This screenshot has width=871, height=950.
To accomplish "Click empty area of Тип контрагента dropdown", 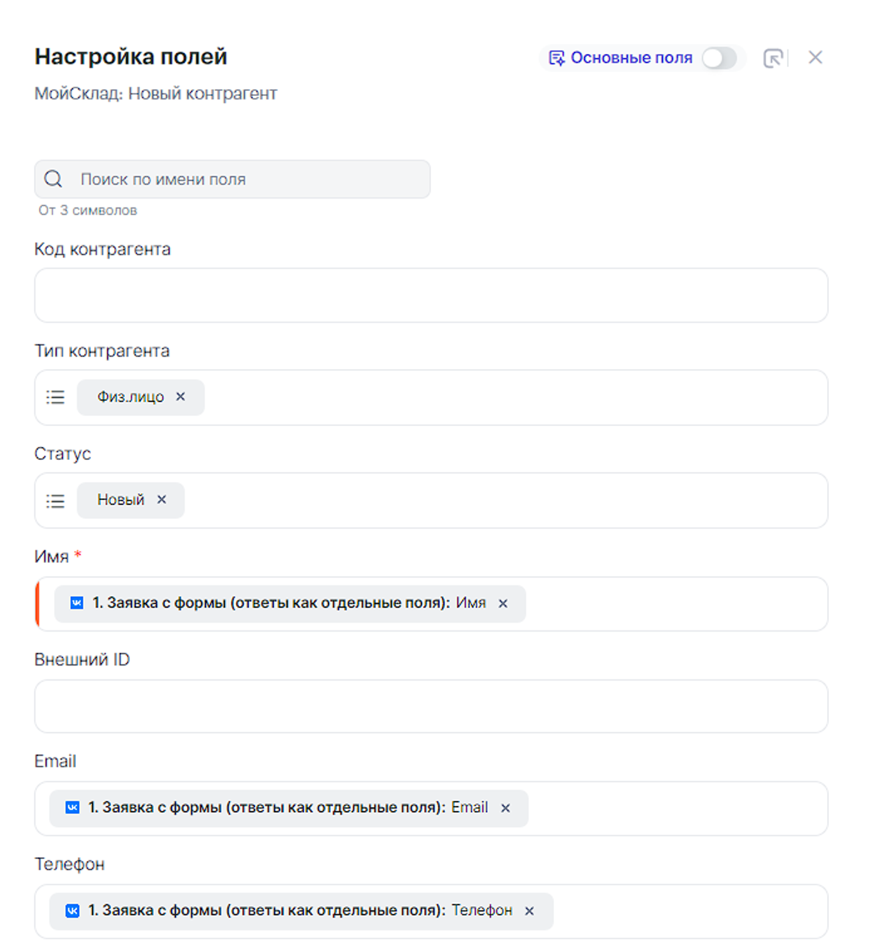I will click(514, 397).
